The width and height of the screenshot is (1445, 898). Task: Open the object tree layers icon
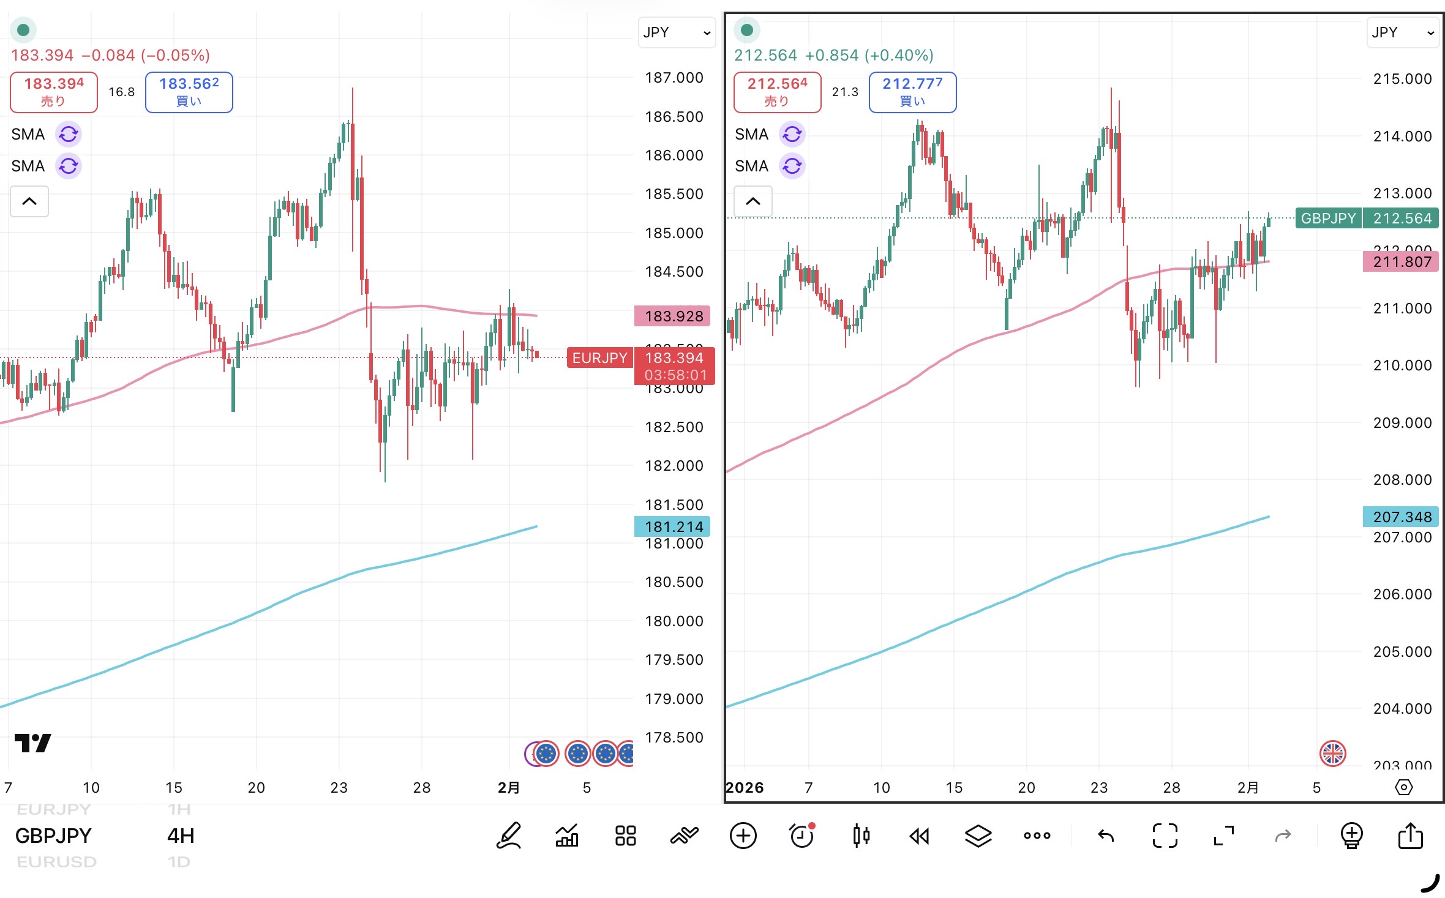(978, 836)
